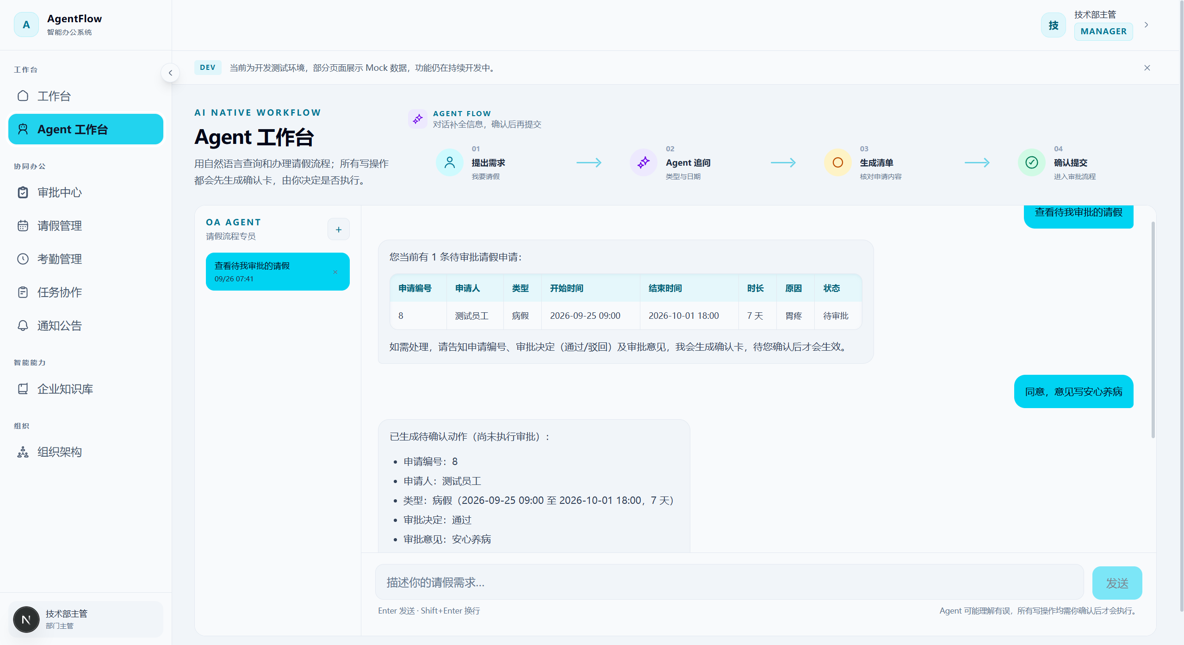The height and width of the screenshot is (645, 1184).
Task: Click the 提出需求 step person icon
Action: 450,162
